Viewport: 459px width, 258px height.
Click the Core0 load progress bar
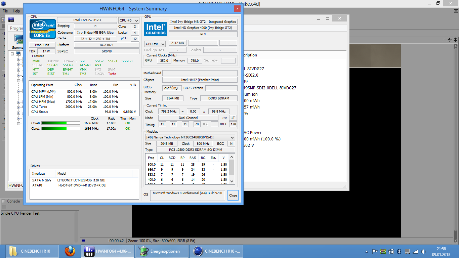(60, 123)
